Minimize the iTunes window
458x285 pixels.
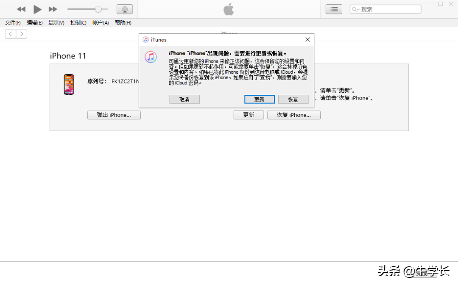coord(430,4)
